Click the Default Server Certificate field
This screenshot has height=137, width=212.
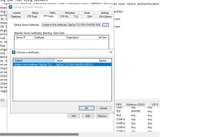click(71, 25)
